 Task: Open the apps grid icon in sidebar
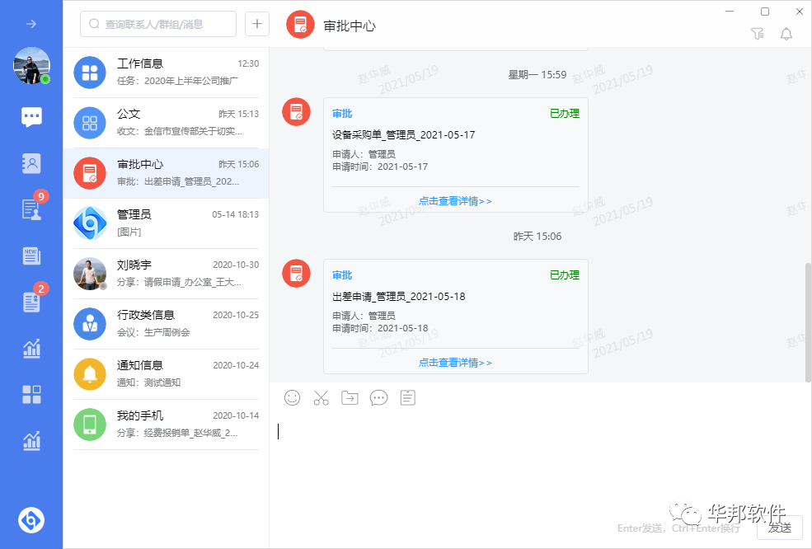(x=31, y=395)
